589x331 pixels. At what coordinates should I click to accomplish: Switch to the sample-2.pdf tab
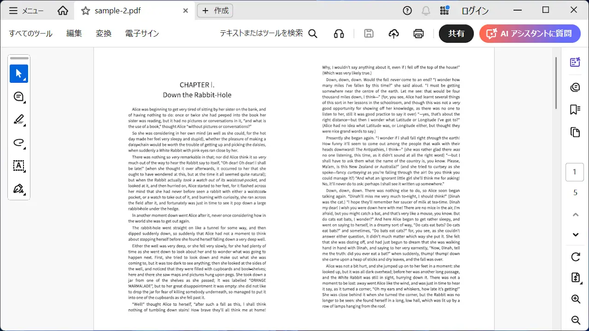click(133, 11)
